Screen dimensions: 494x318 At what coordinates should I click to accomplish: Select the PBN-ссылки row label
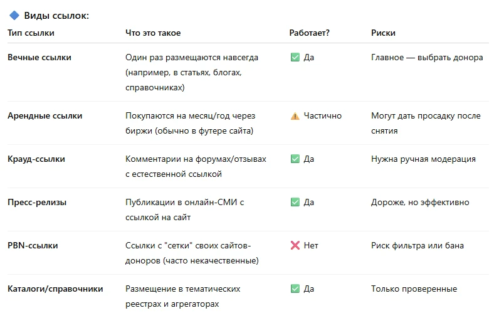33,246
